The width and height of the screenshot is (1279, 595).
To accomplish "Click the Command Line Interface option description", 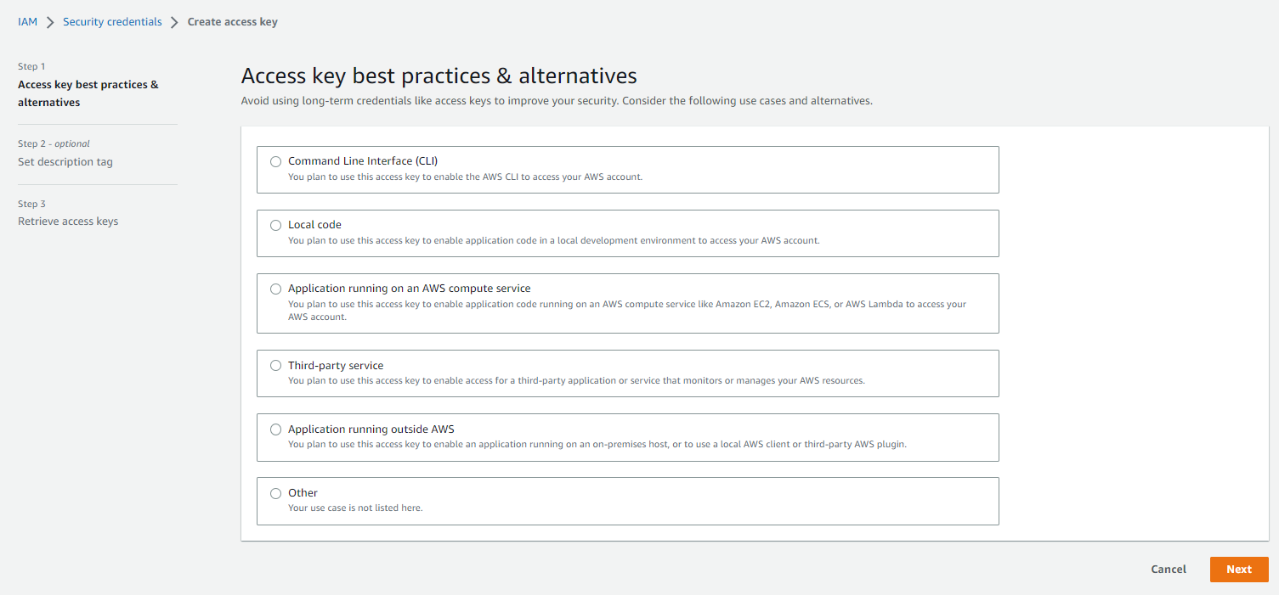I will 465,177.
